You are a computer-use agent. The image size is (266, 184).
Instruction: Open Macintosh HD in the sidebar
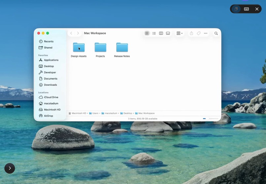[50, 110]
